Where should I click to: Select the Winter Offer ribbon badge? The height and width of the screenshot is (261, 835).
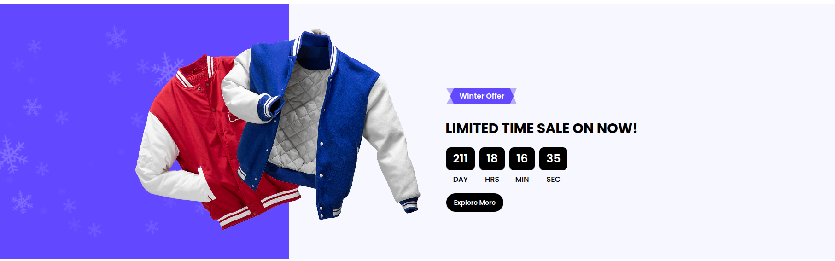pyautogui.click(x=481, y=96)
